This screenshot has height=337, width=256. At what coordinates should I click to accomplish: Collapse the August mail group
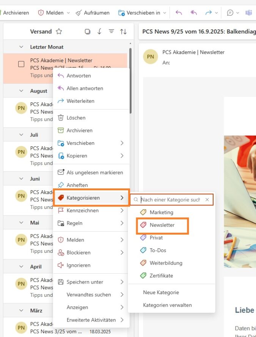[21, 91]
